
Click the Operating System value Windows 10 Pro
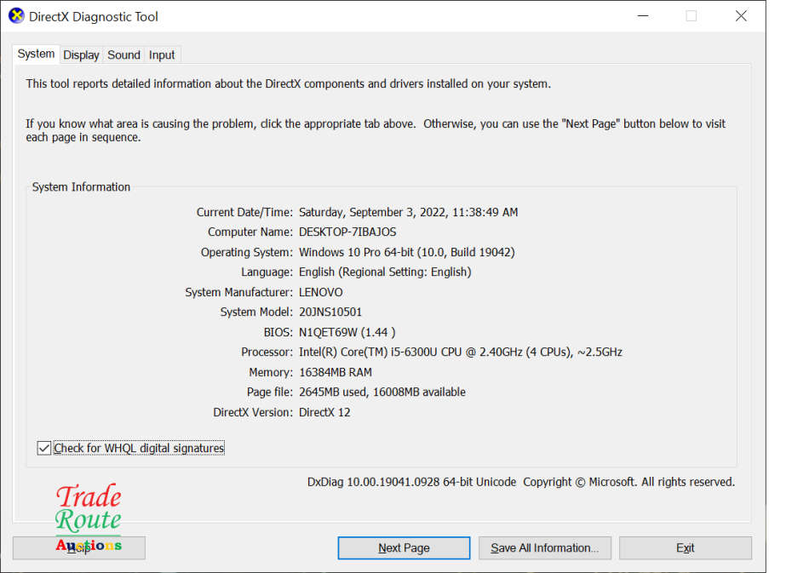click(406, 252)
